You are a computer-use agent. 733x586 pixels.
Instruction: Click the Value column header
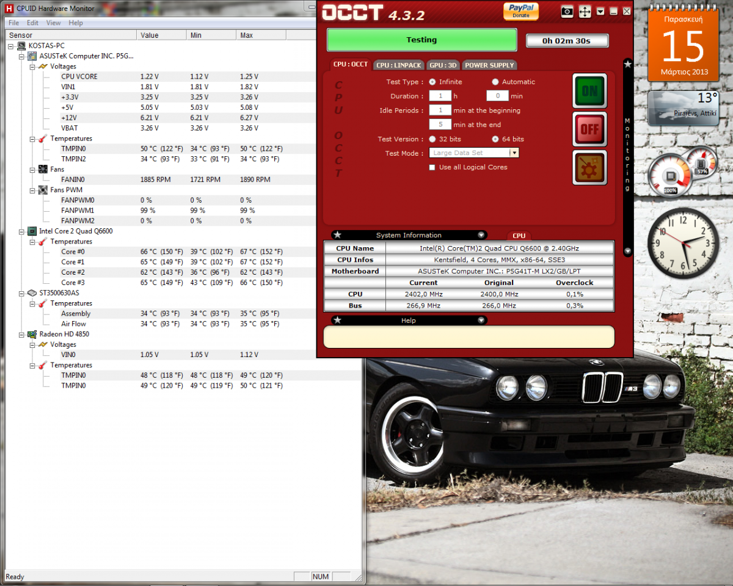click(162, 35)
